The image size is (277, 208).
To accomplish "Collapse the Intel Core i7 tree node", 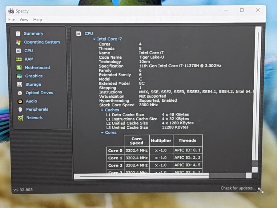I will pyautogui.click(x=94, y=39).
